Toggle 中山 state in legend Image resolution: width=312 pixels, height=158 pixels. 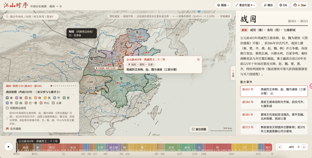[x=44, y=103]
